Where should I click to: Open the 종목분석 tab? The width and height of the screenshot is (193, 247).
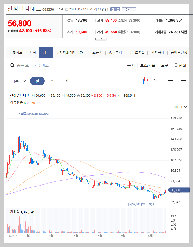coord(115,53)
